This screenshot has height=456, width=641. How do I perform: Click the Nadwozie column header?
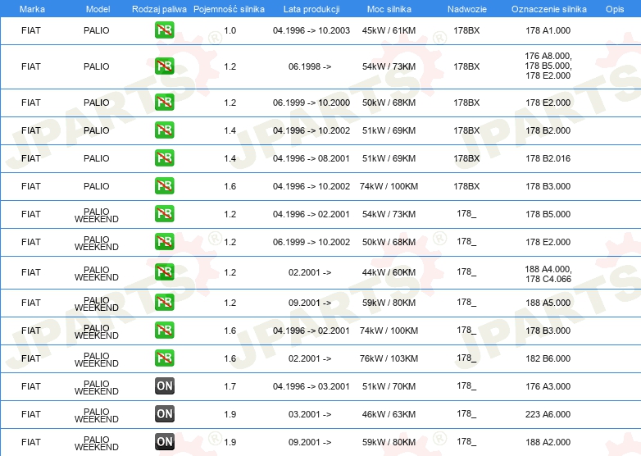[x=467, y=9]
